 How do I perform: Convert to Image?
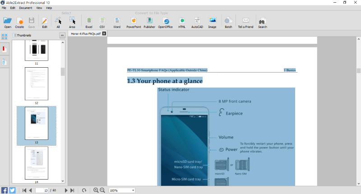click(x=212, y=23)
